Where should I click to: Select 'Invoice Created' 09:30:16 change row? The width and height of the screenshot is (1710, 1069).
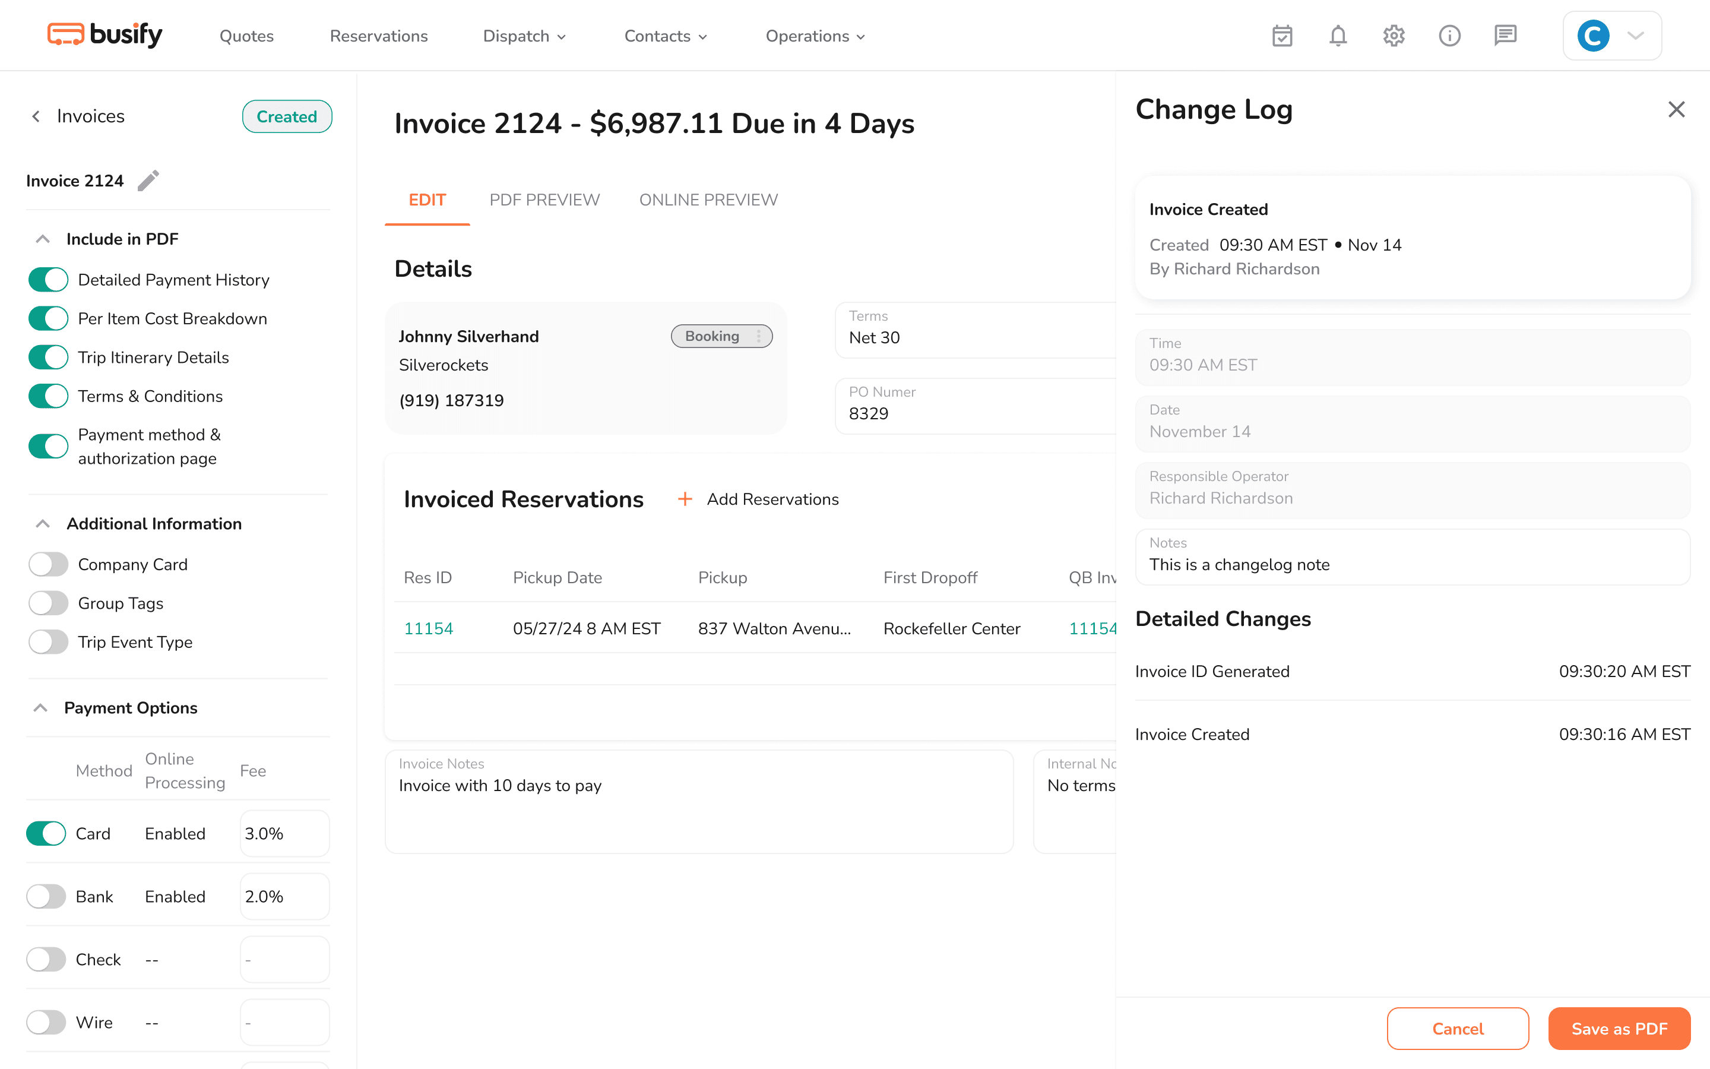click(1413, 734)
